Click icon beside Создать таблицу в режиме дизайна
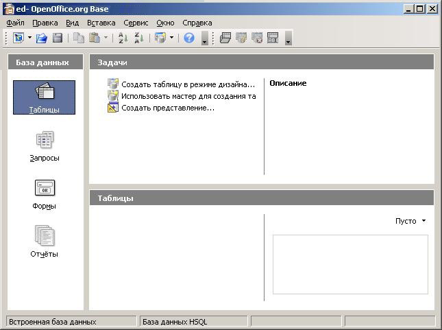This screenshot has width=442, height=330. coord(113,84)
